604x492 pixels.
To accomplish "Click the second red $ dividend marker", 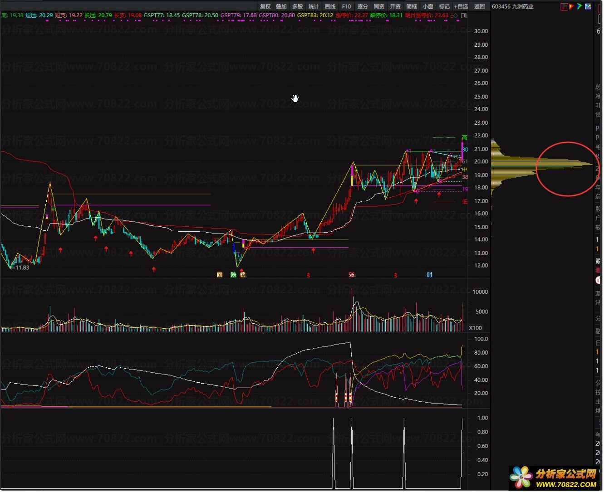I will coord(396,275).
